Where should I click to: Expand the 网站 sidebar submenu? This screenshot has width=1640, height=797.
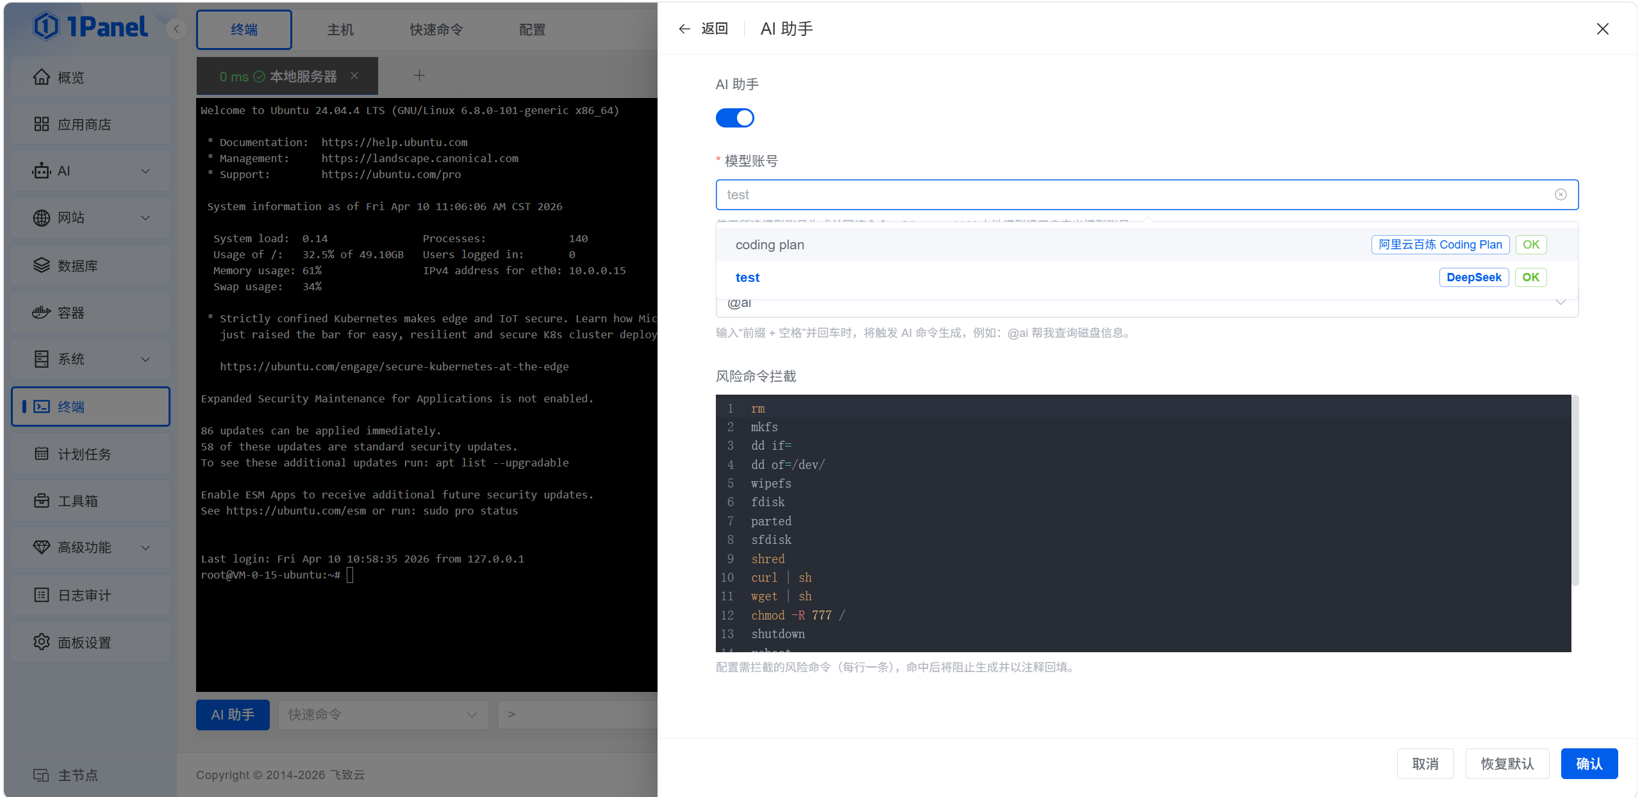click(x=145, y=218)
